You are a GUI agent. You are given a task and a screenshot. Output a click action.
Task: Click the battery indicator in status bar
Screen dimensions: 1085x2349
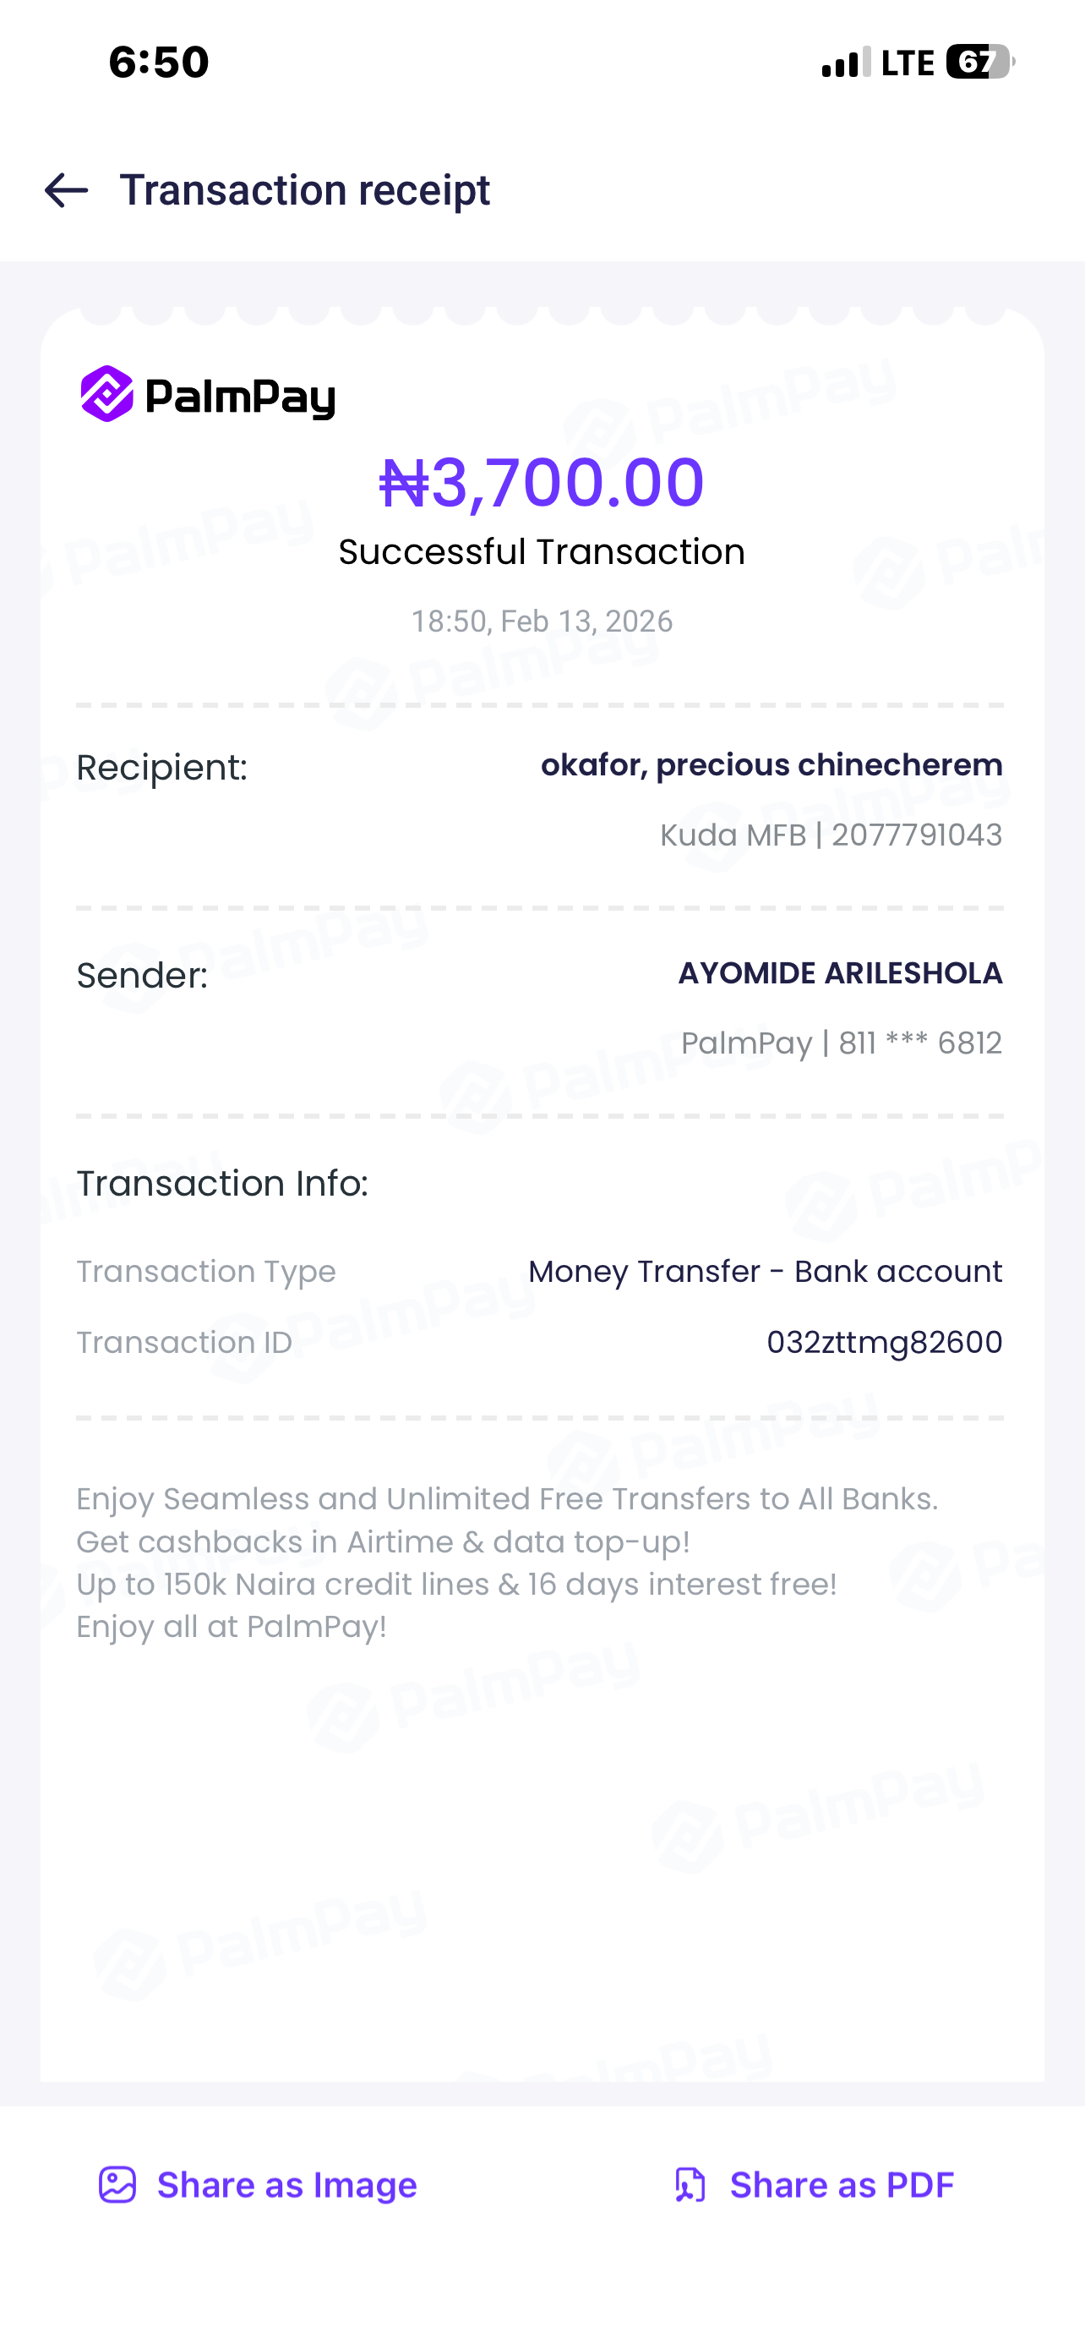[979, 62]
